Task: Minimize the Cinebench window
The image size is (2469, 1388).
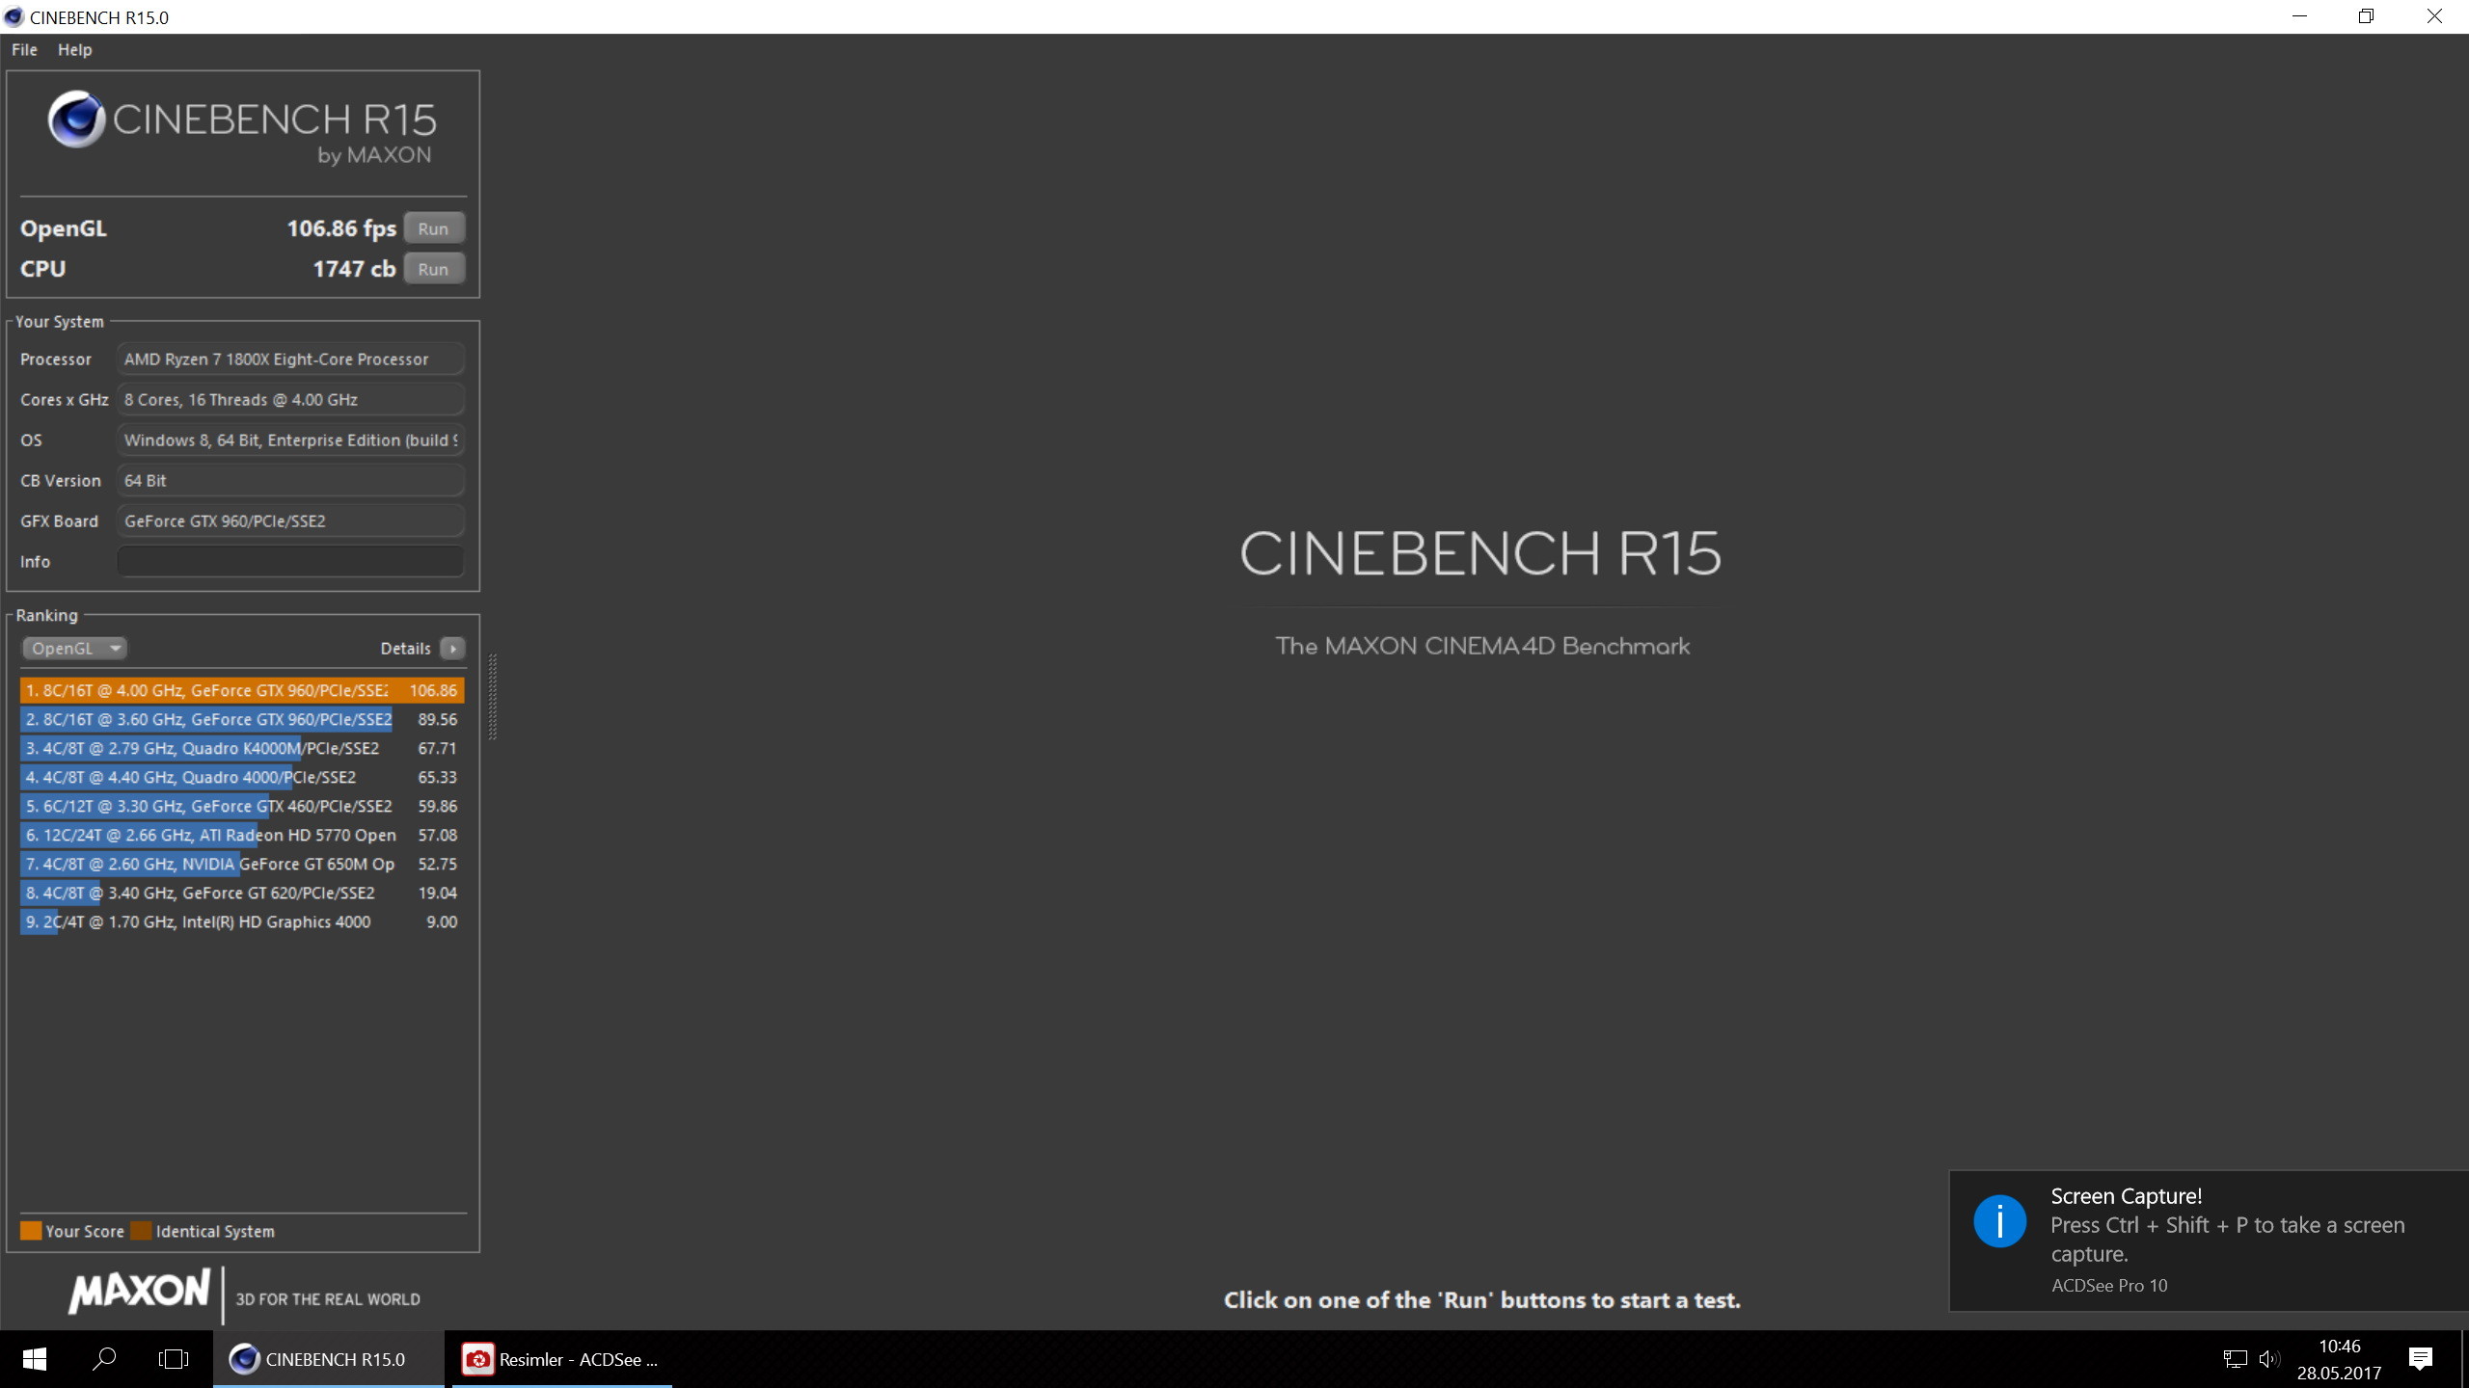Action: click(x=2299, y=16)
